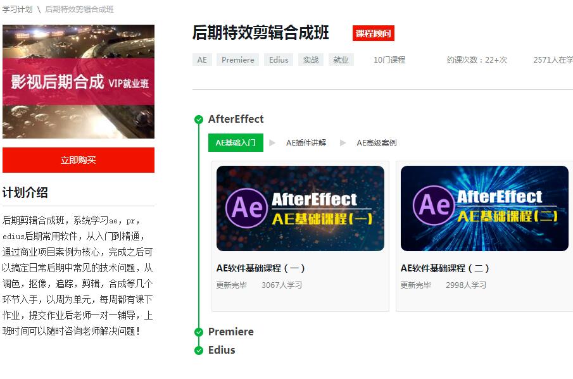Select the AE基础入门 tab
This screenshot has width=573, height=379.
[x=236, y=143]
